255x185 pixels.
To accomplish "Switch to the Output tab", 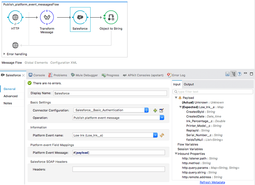I will coord(189,84).
